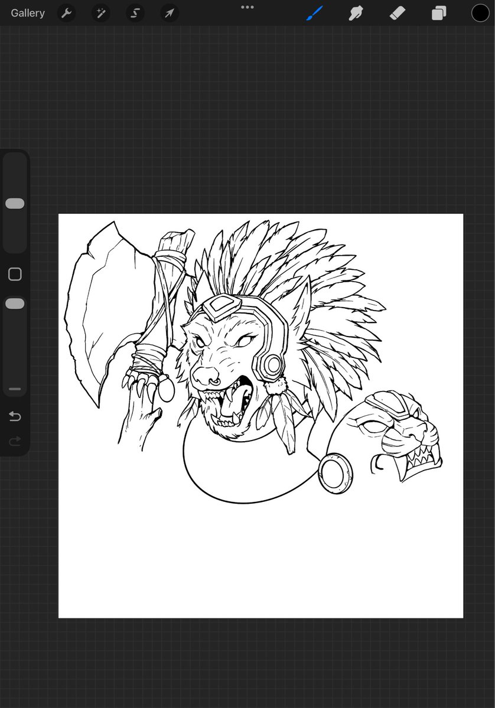Tap the three-dot menu at top
This screenshot has width=495, height=708.
pos(247,7)
